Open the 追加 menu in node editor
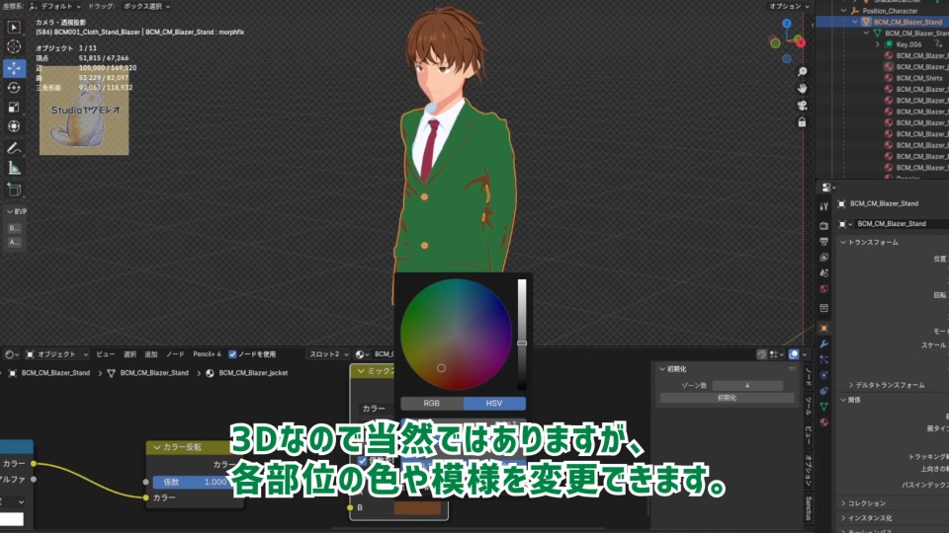The image size is (949, 533). pyautogui.click(x=151, y=354)
